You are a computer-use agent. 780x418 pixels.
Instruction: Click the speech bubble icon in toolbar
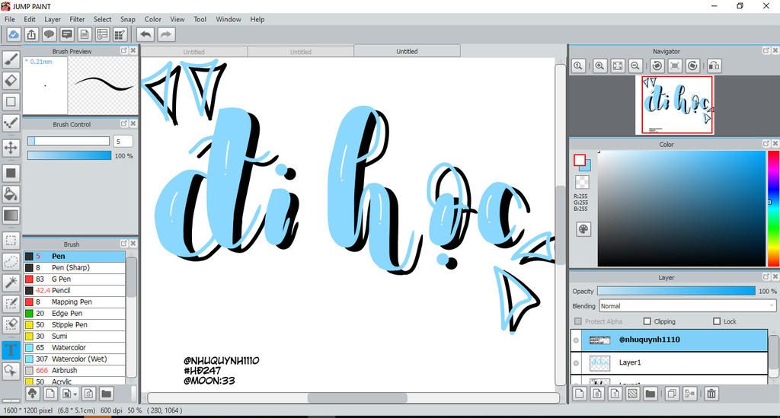(x=49, y=34)
